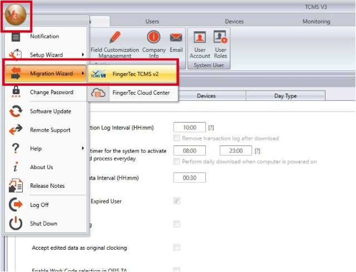356x272 pixels.
Task: Click the 08:00 timer start field
Action: pos(190,150)
